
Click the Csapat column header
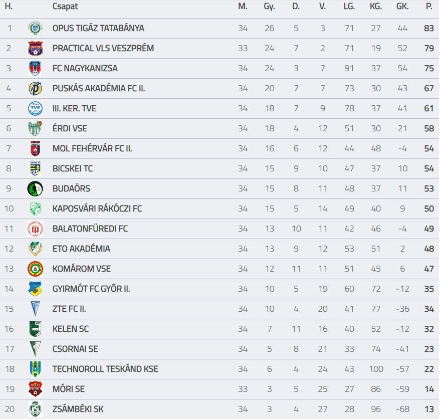(65, 7)
